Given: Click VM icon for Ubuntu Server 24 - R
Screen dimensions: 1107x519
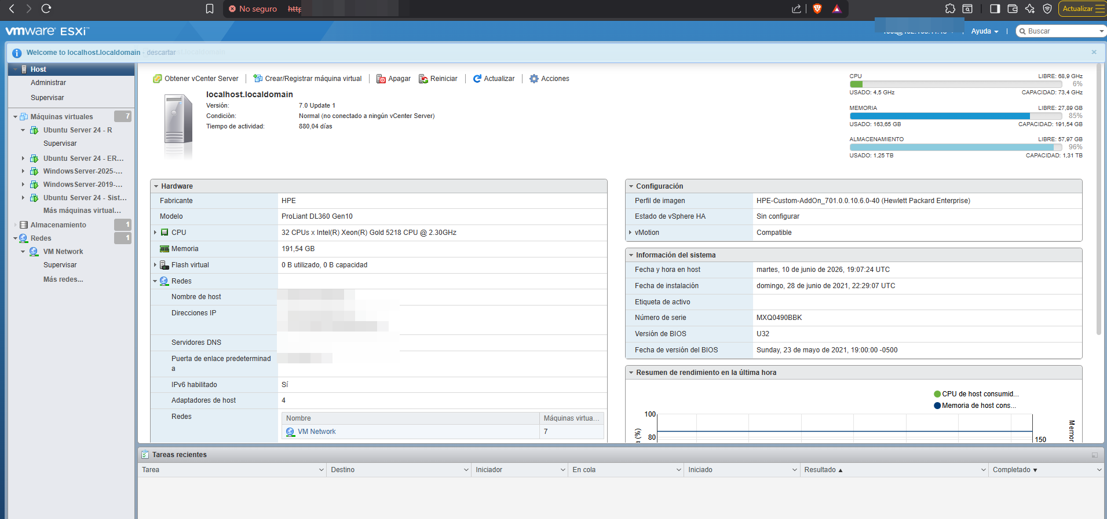Looking at the screenshot, I should tap(34, 130).
